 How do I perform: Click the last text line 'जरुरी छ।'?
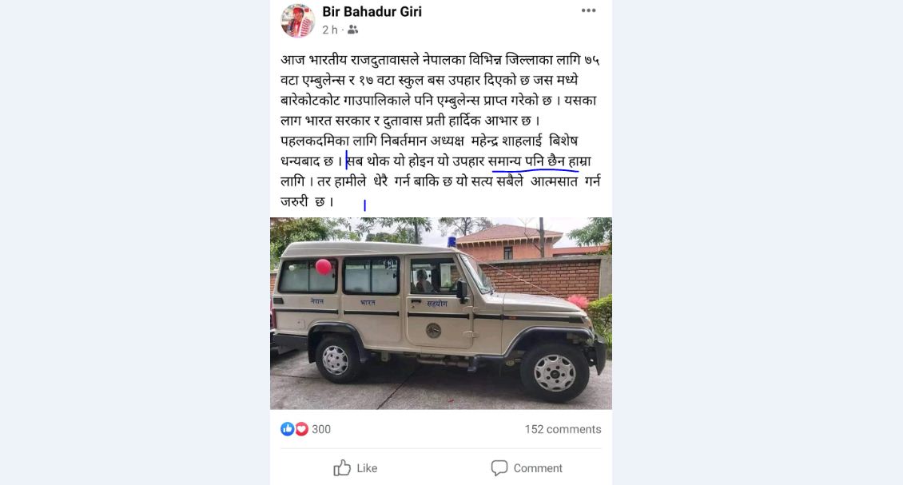click(307, 201)
